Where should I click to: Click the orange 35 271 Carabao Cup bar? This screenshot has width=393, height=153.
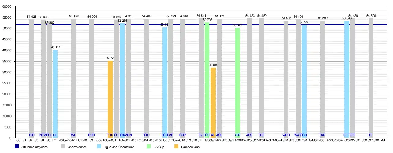click(x=110, y=98)
